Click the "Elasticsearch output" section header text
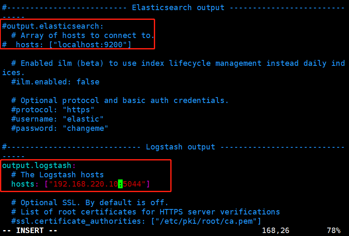Viewport: 349px width, 236px height. [x=178, y=8]
